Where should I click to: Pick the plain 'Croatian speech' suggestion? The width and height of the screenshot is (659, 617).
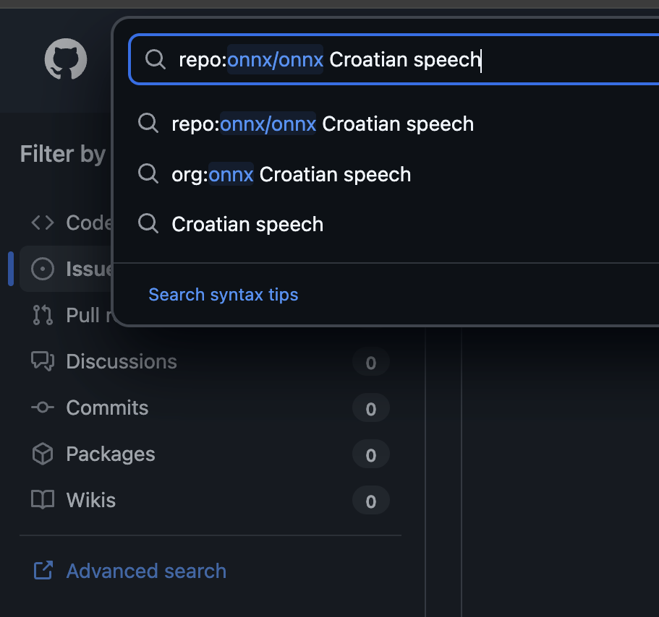point(247,225)
